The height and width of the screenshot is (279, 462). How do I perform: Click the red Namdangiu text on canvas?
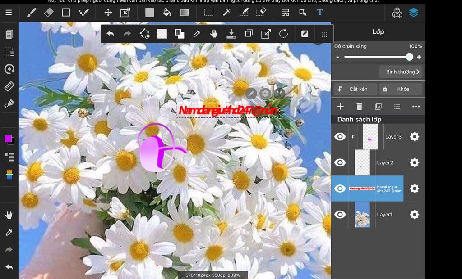click(x=228, y=111)
